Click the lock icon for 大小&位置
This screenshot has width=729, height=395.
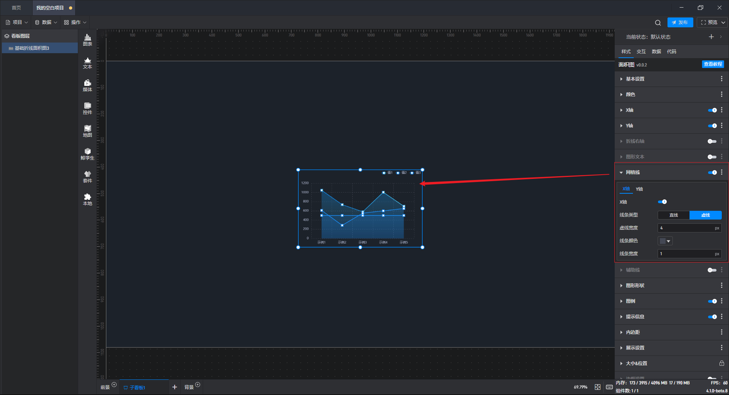[x=721, y=363]
